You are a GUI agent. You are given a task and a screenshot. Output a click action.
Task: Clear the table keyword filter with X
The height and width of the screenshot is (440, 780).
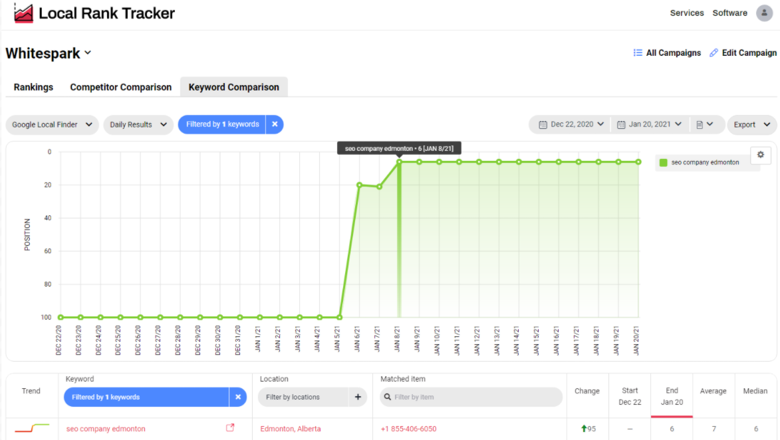[238, 397]
